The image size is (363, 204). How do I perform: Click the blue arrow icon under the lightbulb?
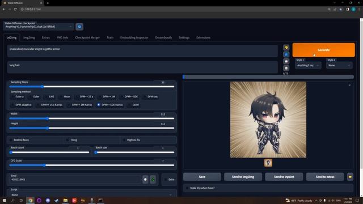(286, 54)
